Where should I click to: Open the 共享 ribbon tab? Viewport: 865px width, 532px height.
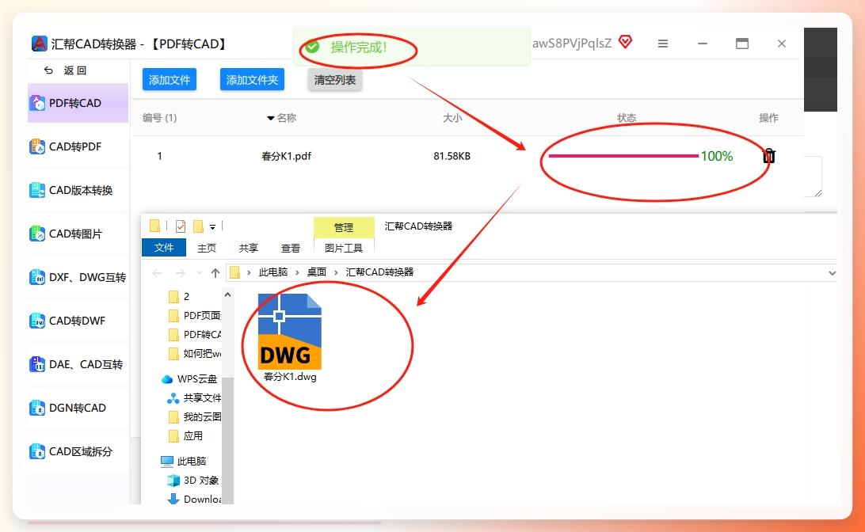click(249, 248)
